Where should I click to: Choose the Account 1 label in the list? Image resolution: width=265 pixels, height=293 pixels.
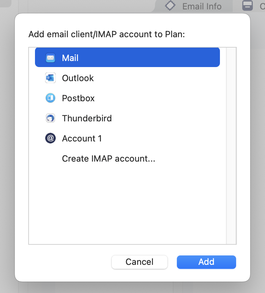(x=82, y=138)
